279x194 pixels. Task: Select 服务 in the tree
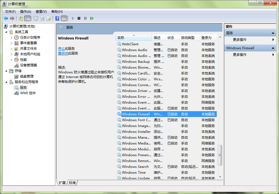pyautogui.click(x=23, y=88)
